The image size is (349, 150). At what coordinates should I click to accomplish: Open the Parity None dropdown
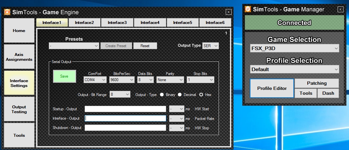[170, 80]
